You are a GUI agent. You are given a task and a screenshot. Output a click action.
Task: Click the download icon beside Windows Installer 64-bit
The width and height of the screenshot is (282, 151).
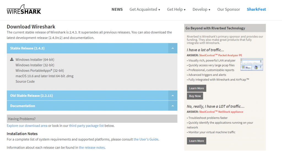12,60
